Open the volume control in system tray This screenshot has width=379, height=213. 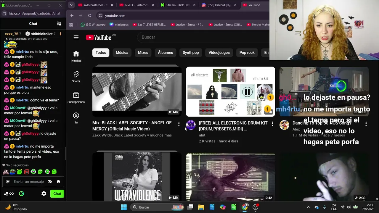[349, 207]
